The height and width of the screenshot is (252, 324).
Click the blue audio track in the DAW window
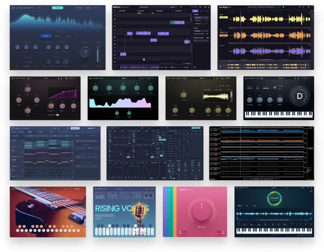(262, 130)
